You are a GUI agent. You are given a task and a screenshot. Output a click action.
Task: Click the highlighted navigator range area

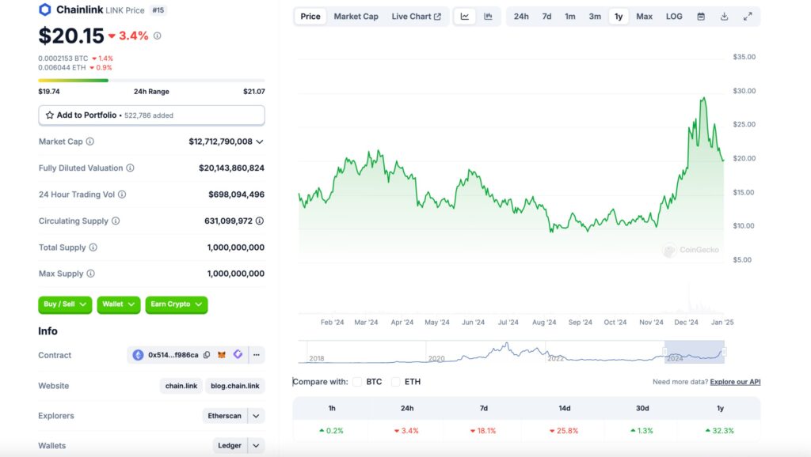[695, 352]
